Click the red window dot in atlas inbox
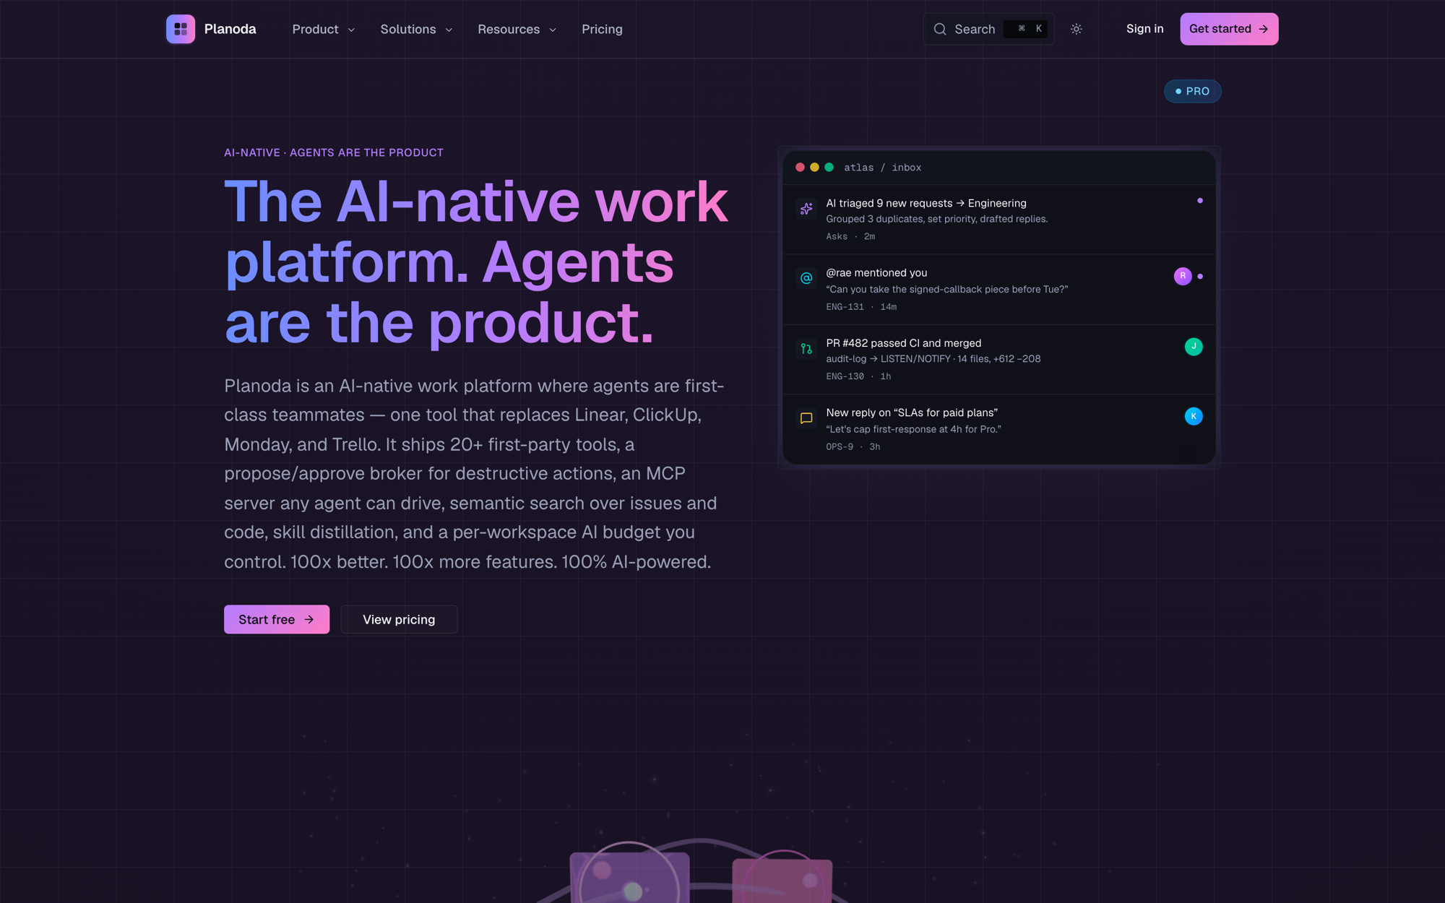Viewport: 1445px width, 903px height. tap(800, 167)
